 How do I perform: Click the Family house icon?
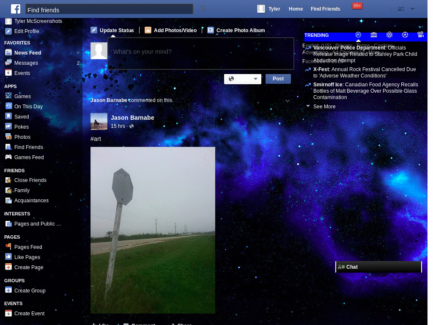point(8,190)
